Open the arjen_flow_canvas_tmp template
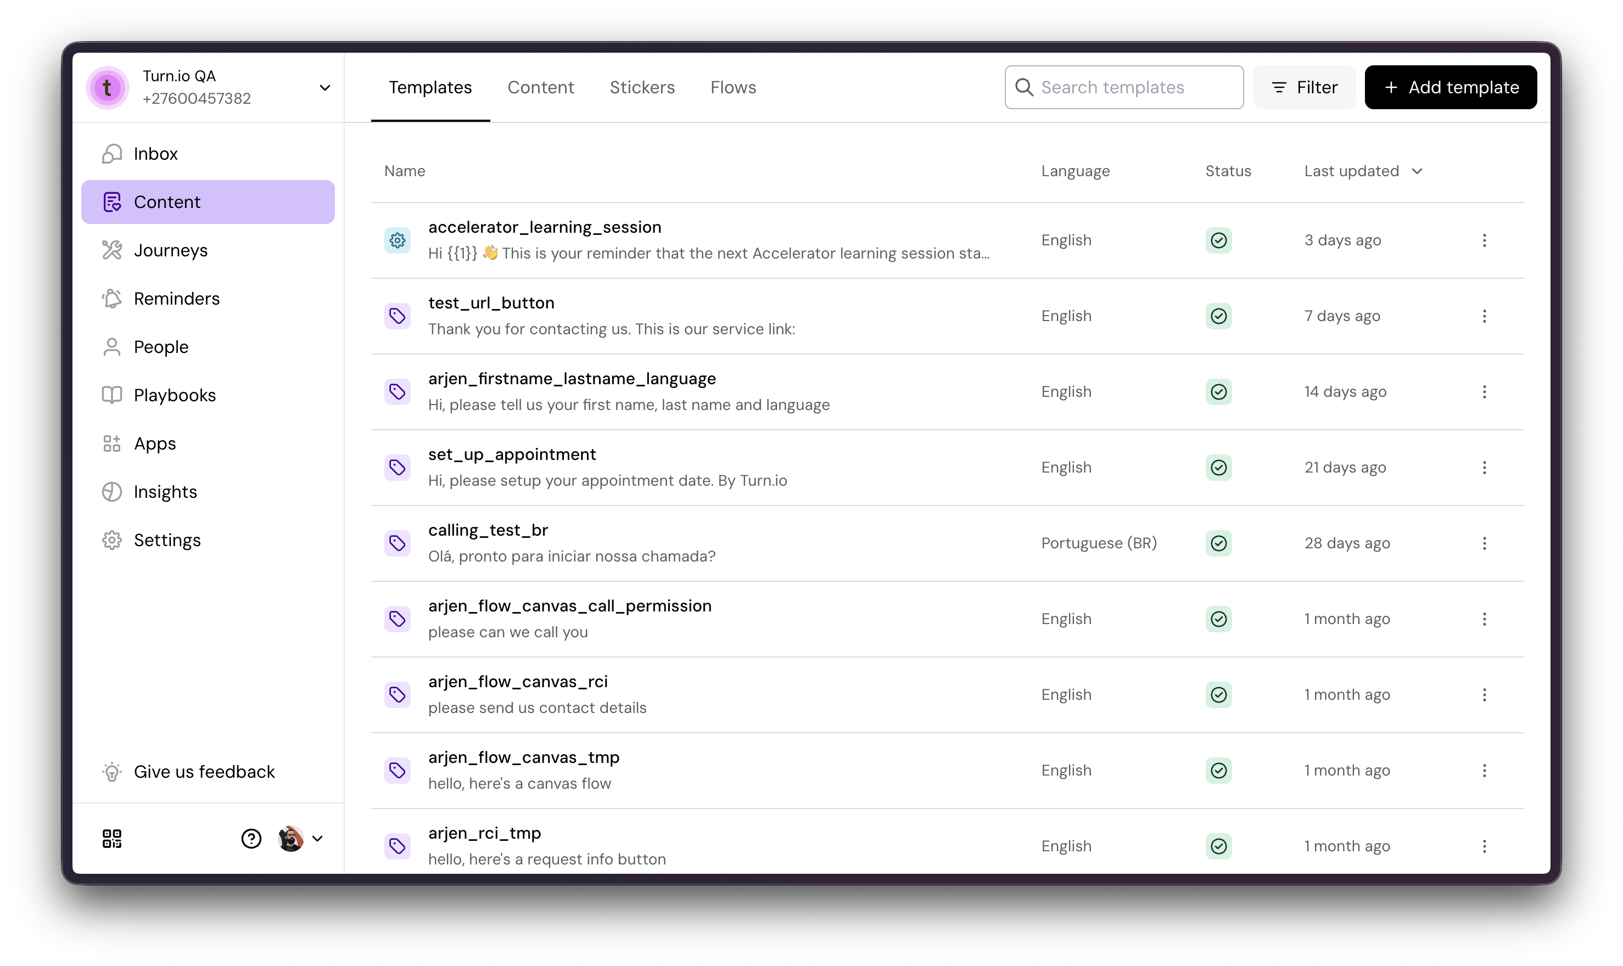This screenshot has width=1623, height=966. click(x=524, y=757)
